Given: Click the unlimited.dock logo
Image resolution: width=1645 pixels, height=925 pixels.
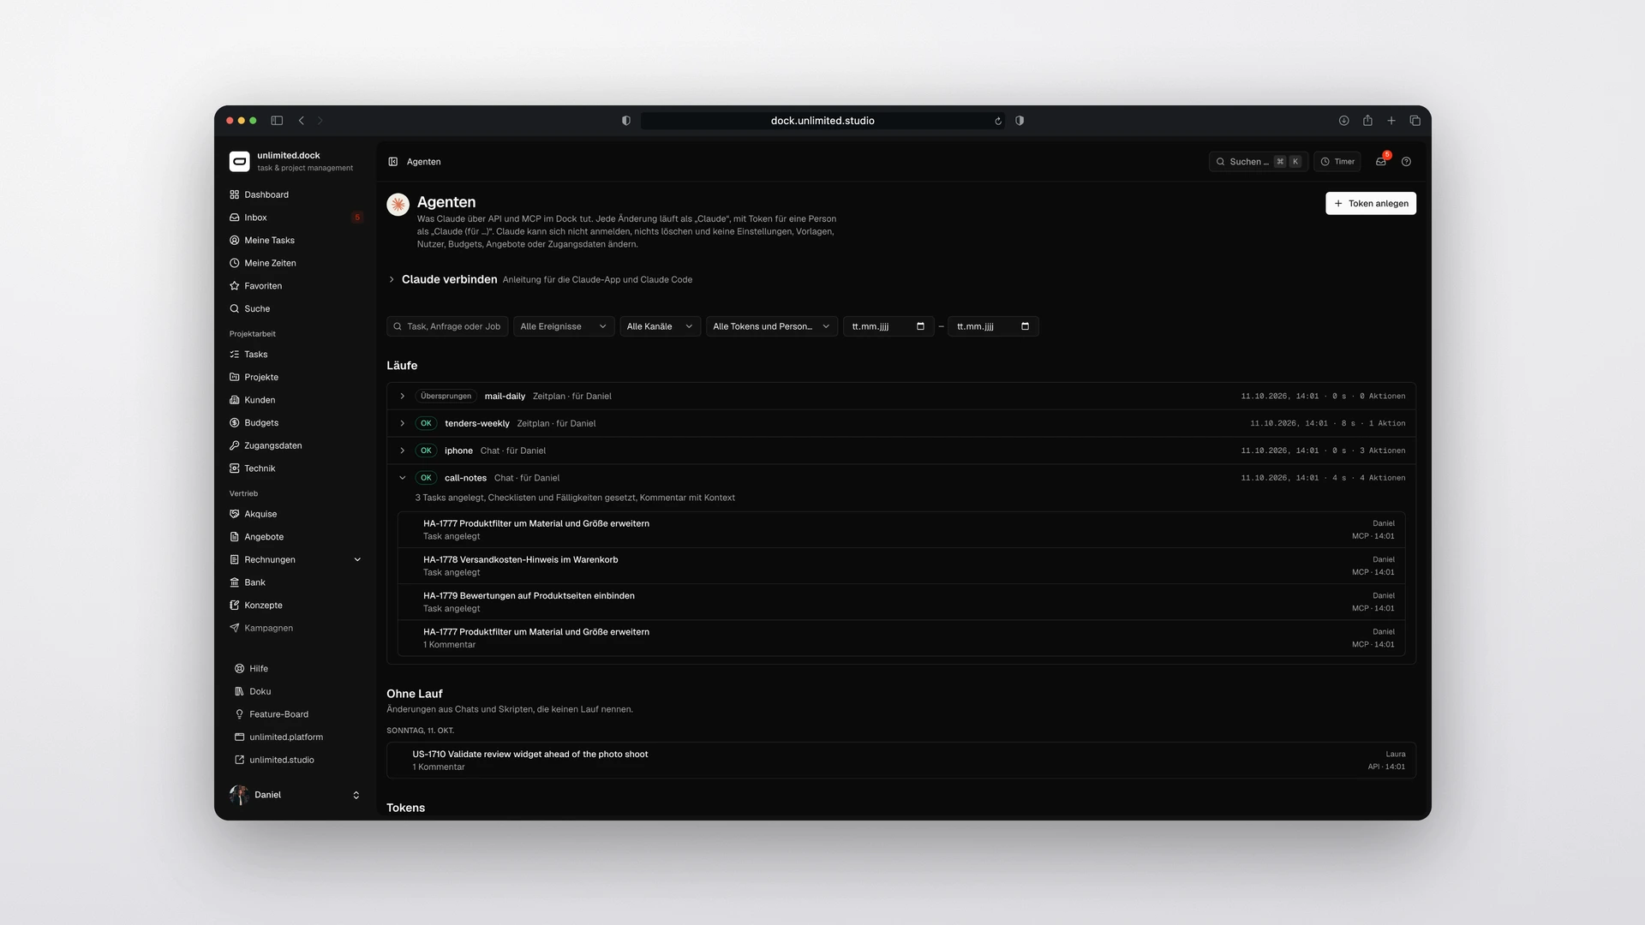Looking at the screenshot, I should pyautogui.click(x=239, y=161).
